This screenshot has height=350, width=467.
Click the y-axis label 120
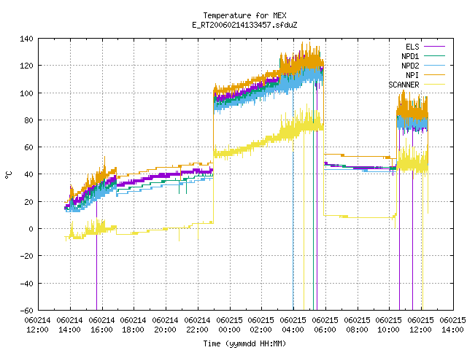click(x=26, y=66)
